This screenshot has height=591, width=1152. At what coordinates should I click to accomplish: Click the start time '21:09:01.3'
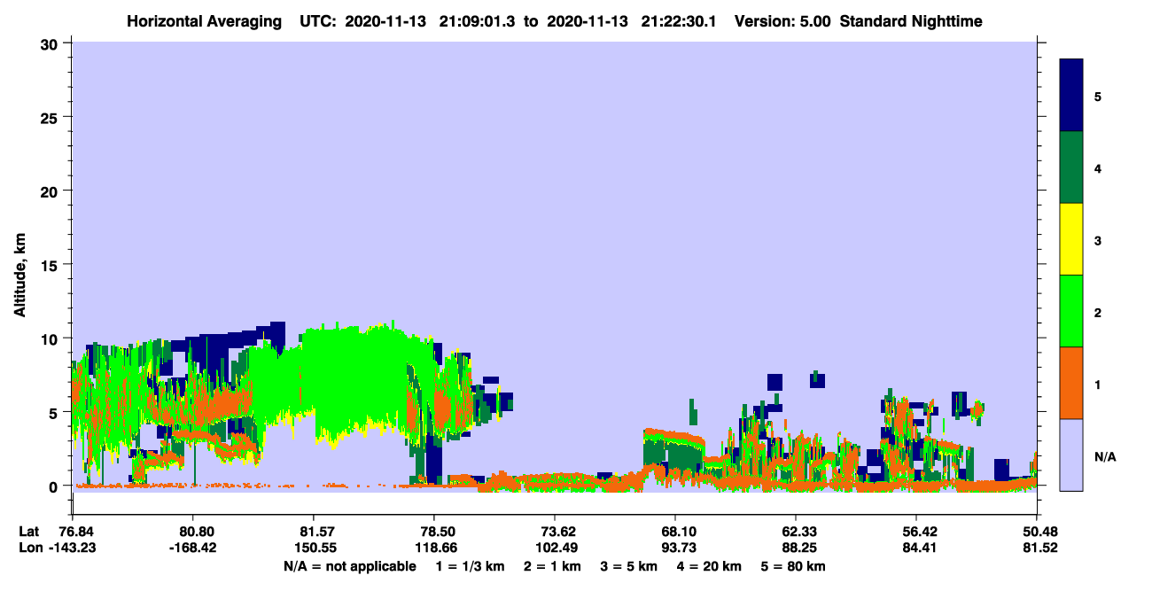point(478,21)
